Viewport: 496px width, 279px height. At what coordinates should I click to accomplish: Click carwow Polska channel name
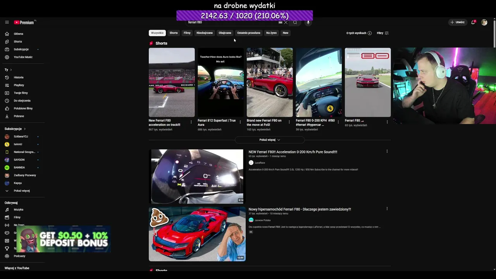263,220
